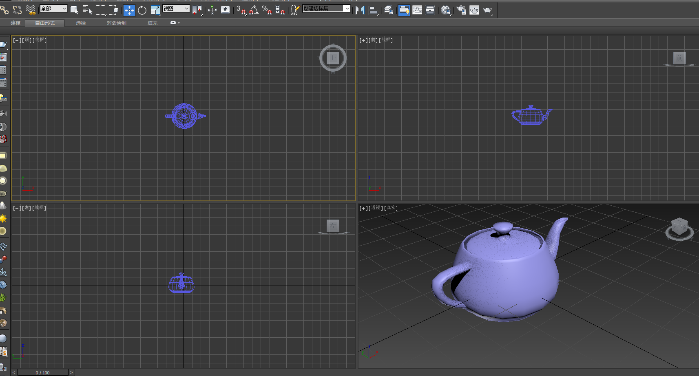Toggle the Percent Snap magnet
Viewport: 699px width, 376px height.
click(x=267, y=10)
